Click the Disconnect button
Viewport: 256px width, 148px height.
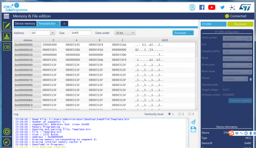(240, 24)
